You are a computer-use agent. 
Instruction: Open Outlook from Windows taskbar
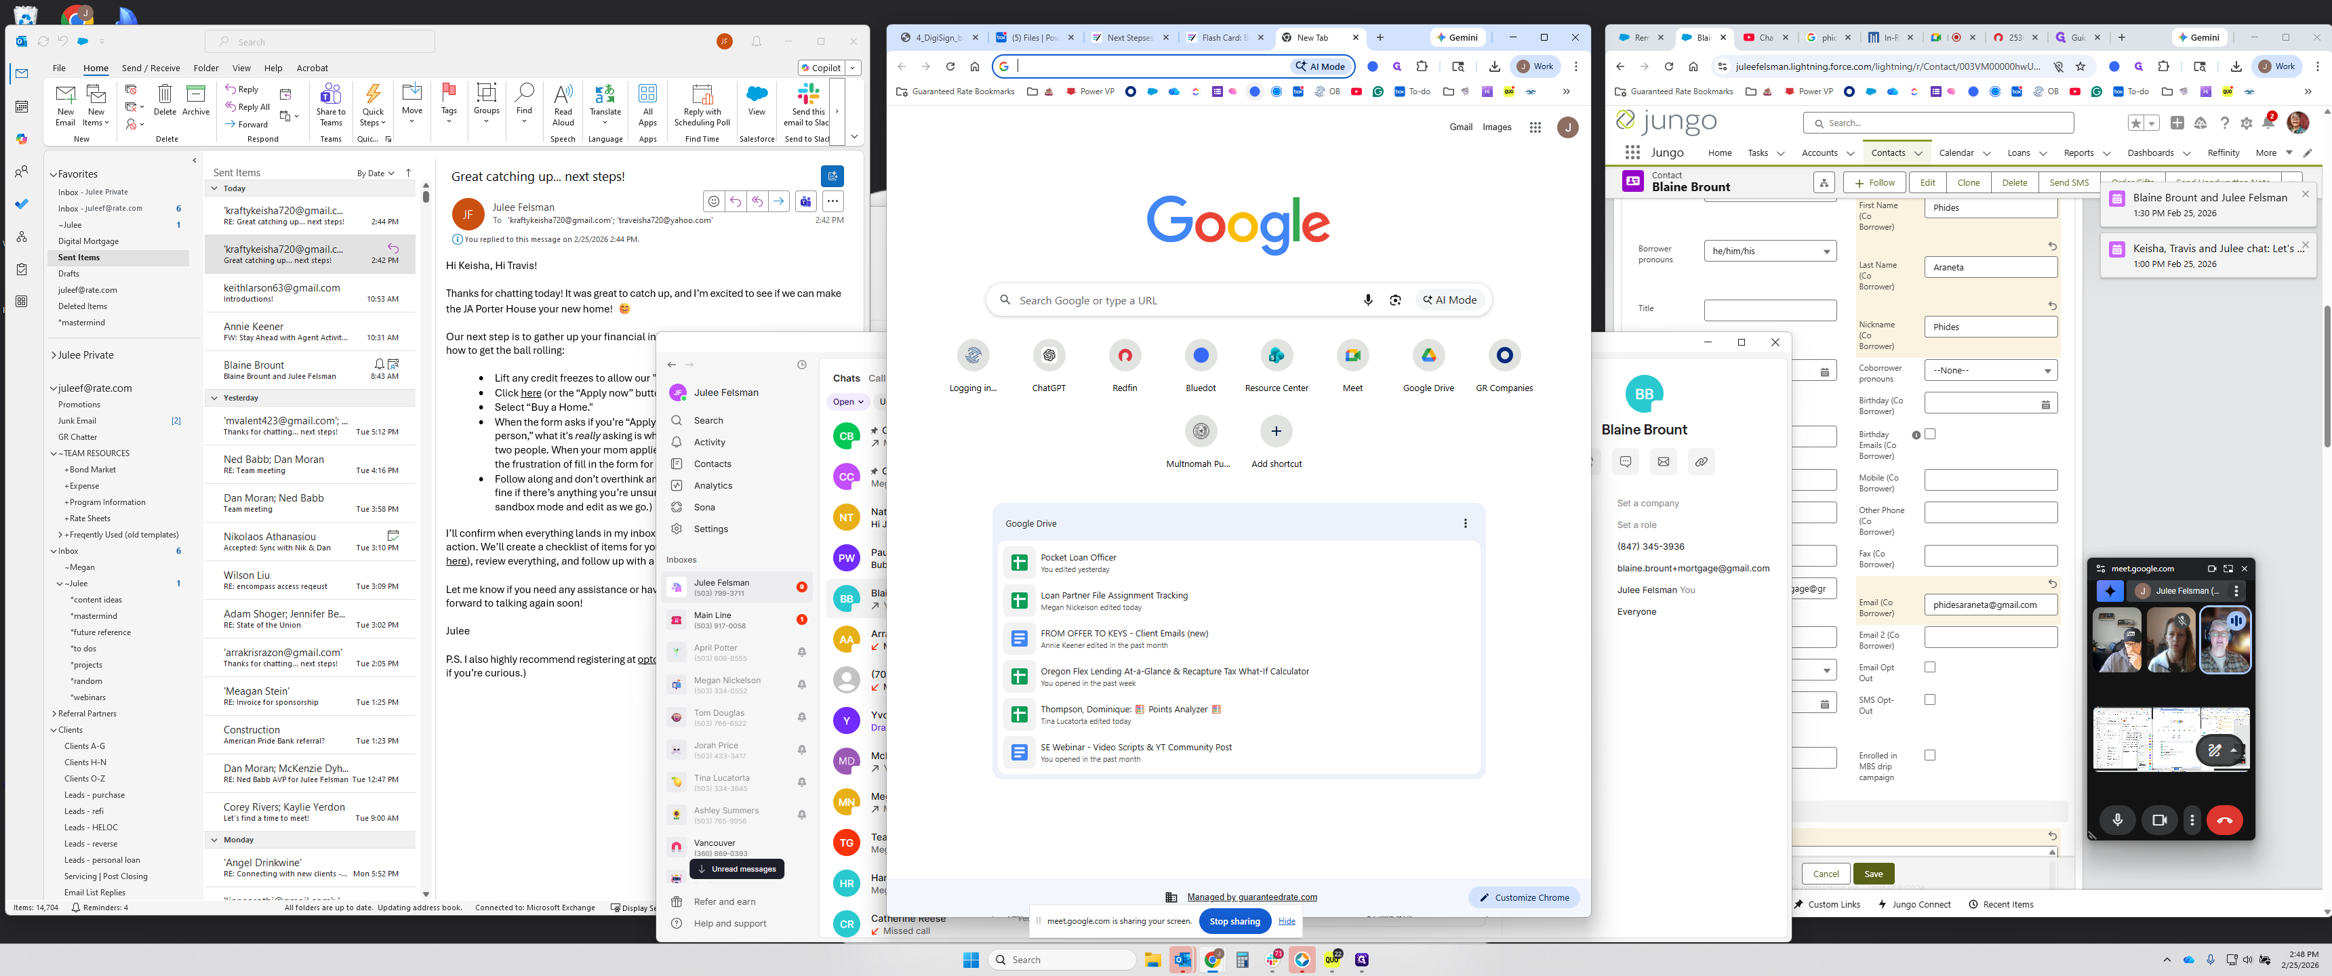(x=1182, y=960)
